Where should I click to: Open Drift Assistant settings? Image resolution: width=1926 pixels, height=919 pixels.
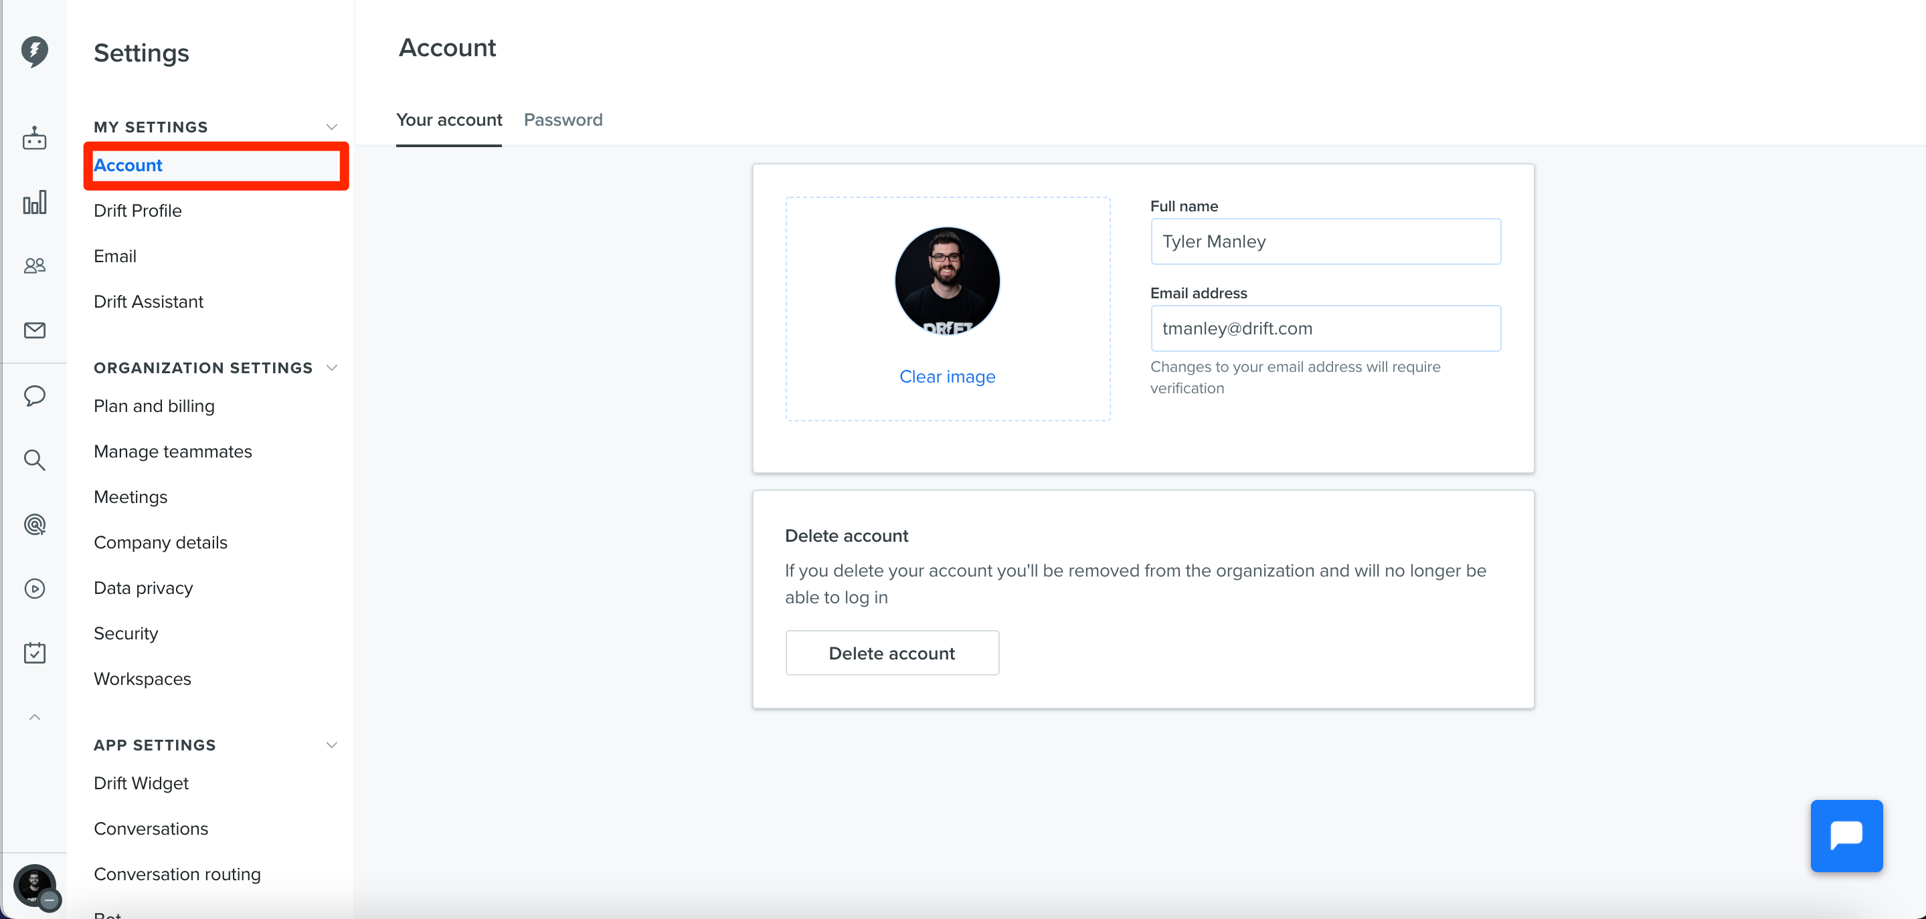[148, 302]
